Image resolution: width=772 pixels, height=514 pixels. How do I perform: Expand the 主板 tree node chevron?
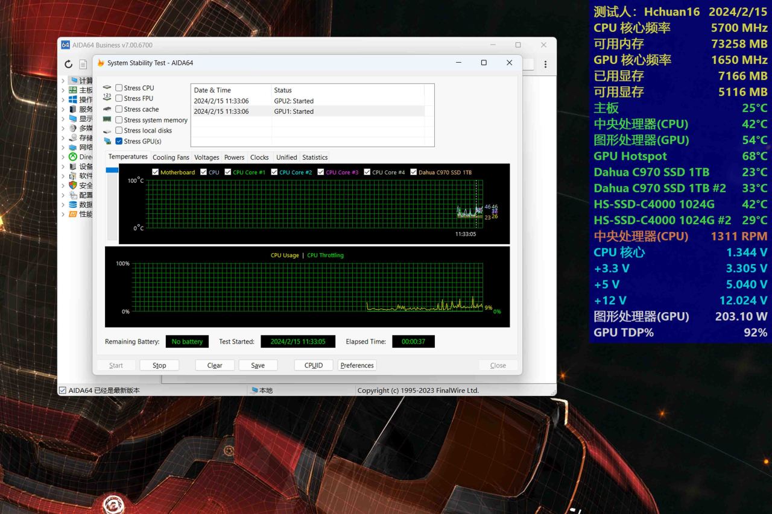pos(63,90)
